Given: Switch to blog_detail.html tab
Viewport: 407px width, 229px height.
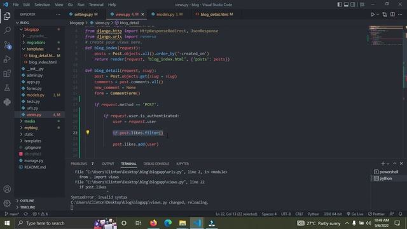Looking at the screenshot, I should 216,15.
